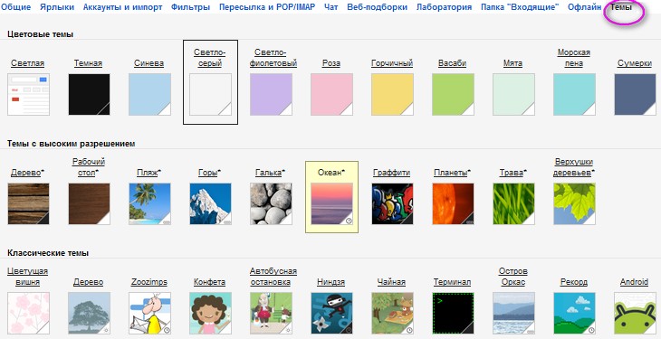
Task: Click the Пляж name link
Action: 148,173
